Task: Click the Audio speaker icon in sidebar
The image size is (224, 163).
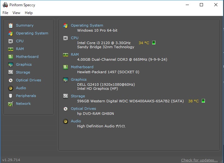Action: [11, 88]
